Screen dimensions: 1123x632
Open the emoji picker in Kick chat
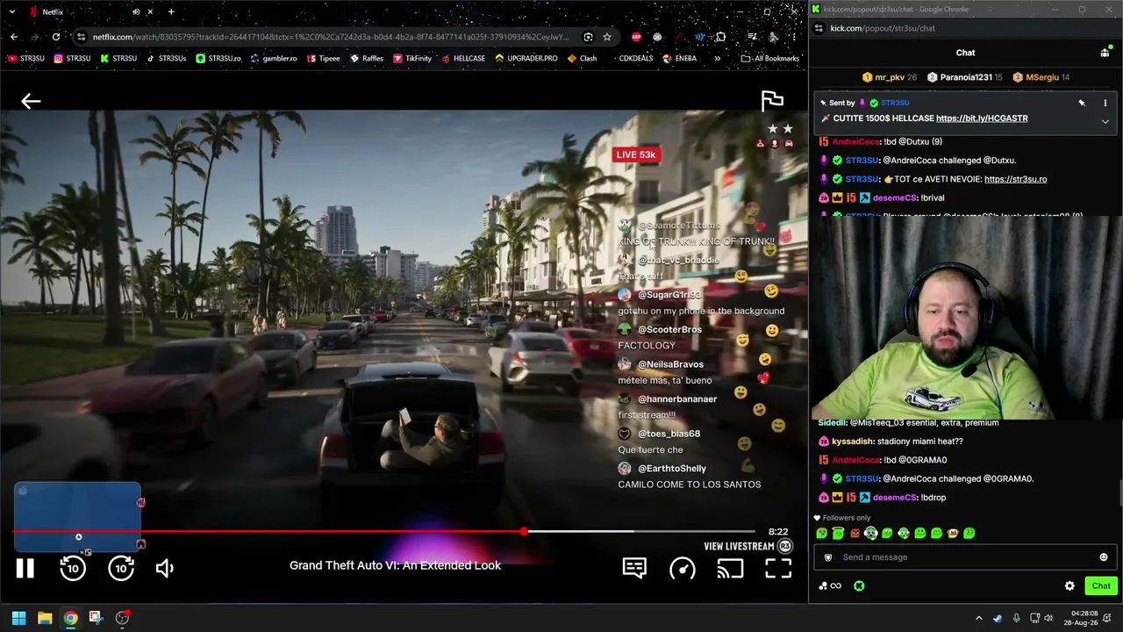pos(1103,557)
